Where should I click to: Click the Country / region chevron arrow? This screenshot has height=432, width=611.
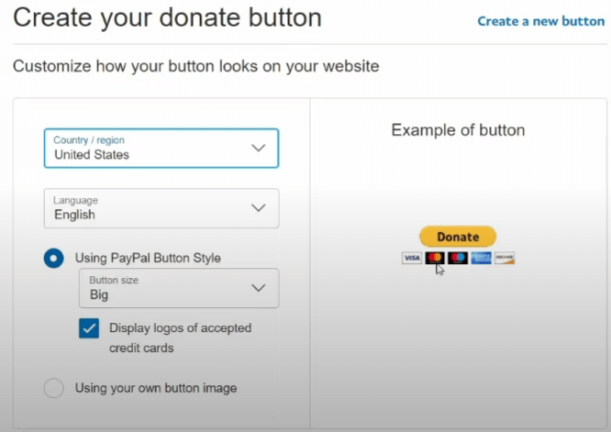259,148
